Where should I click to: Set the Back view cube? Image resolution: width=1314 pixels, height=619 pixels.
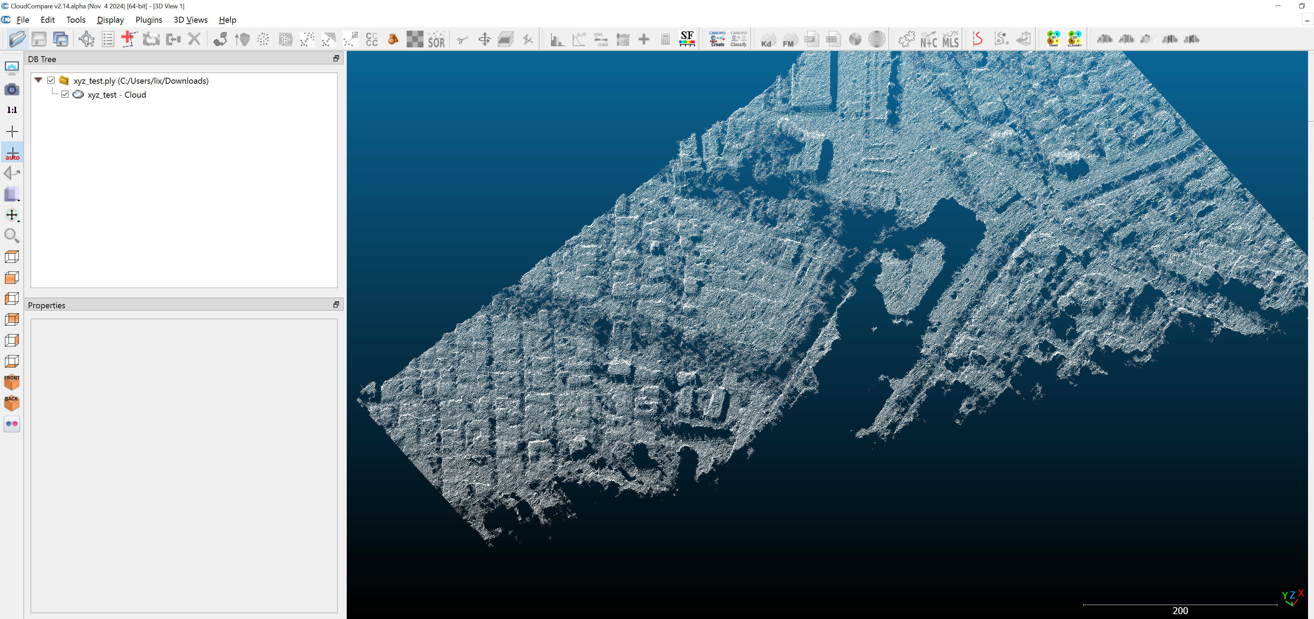(x=12, y=403)
